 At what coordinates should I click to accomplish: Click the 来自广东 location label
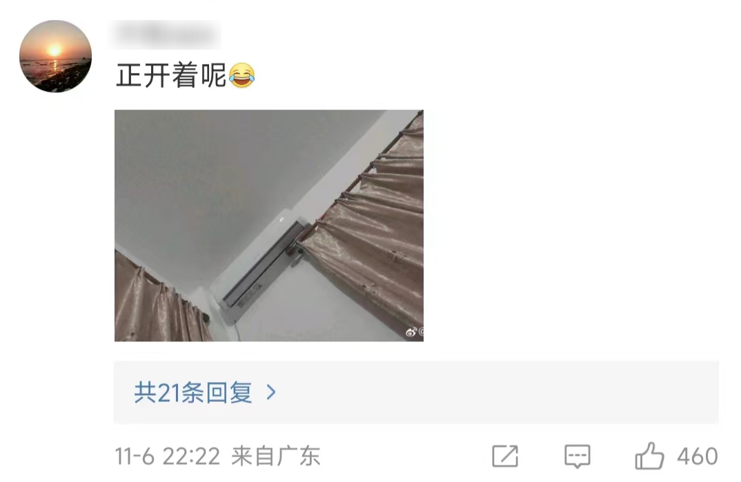tap(276, 456)
